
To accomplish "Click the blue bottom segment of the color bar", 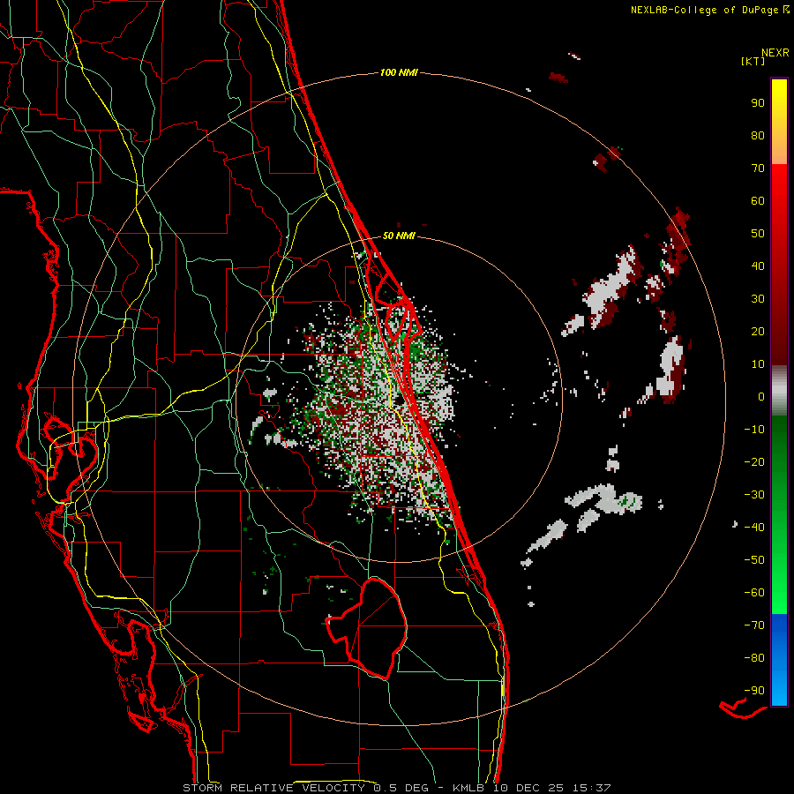I will pyautogui.click(x=779, y=660).
